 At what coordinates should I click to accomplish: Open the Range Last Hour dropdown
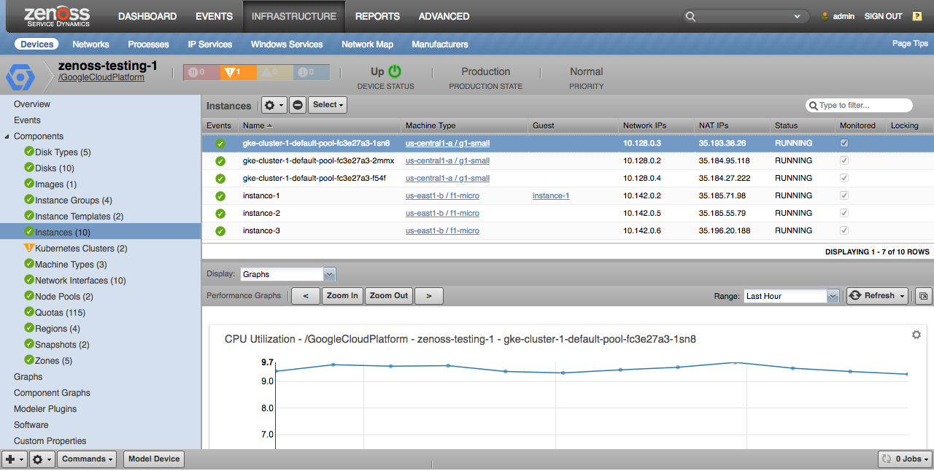pyautogui.click(x=791, y=296)
